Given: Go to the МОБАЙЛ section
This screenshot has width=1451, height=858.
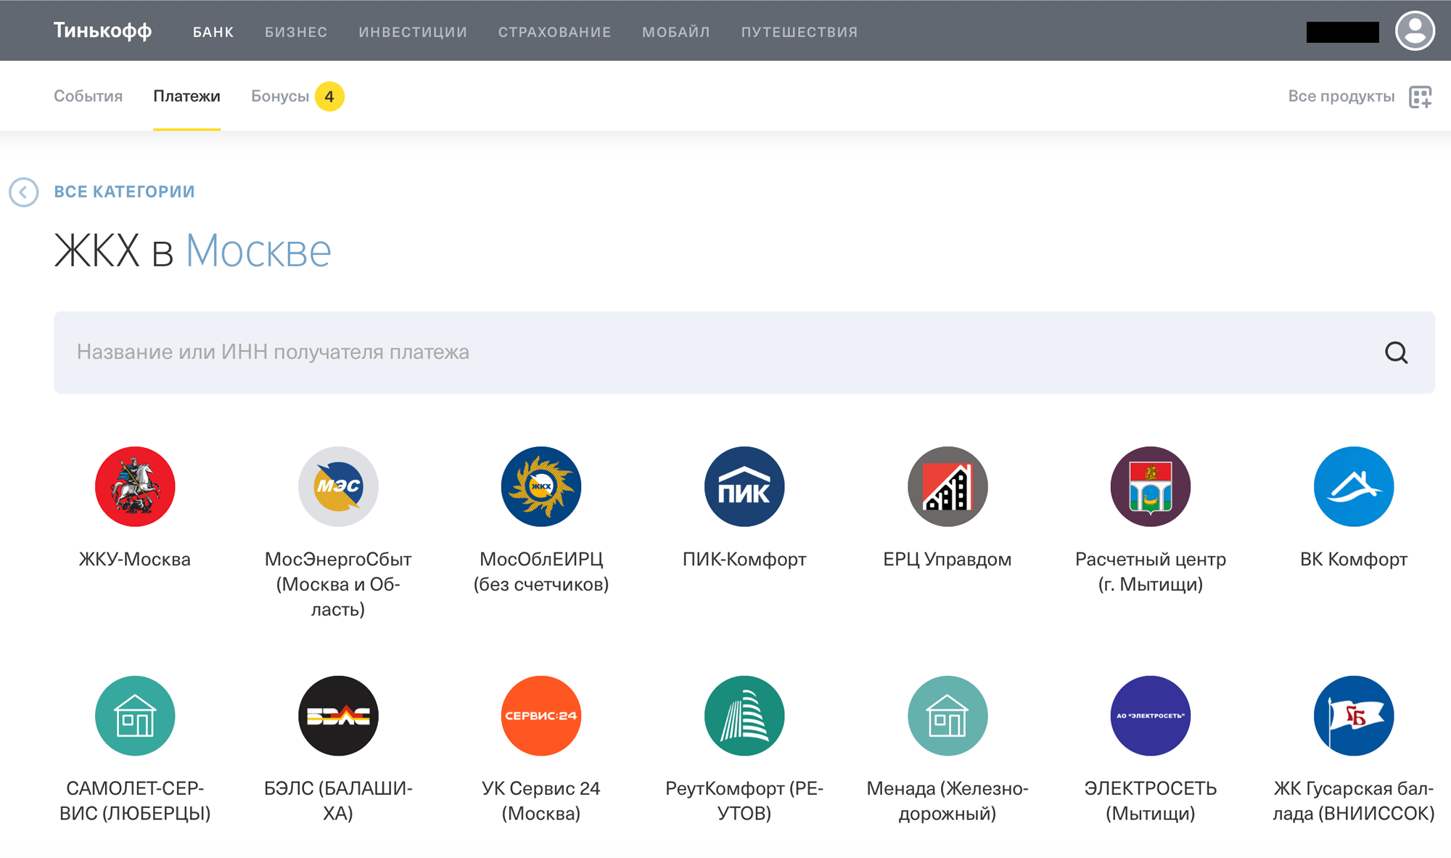Looking at the screenshot, I should tap(676, 32).
